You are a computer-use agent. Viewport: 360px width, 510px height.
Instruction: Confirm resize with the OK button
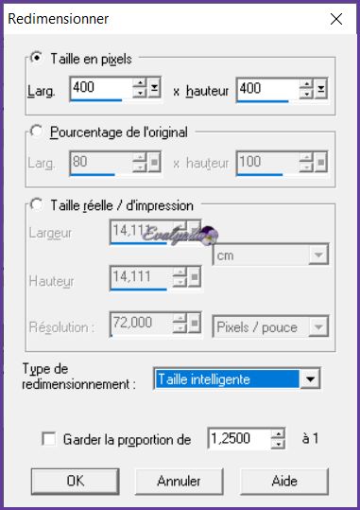click(76, 481)
